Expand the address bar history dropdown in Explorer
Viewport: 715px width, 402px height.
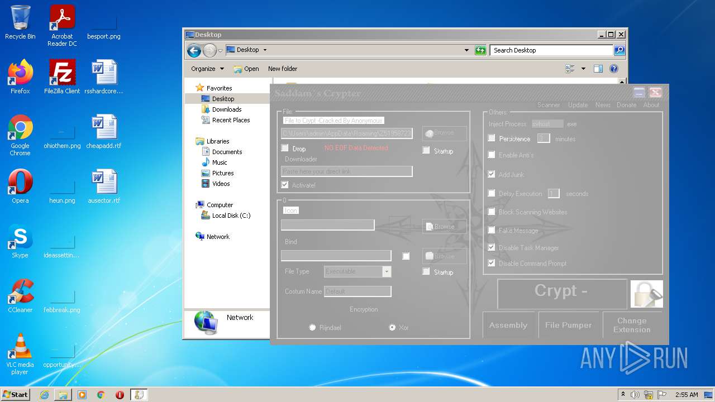[466, 50]
